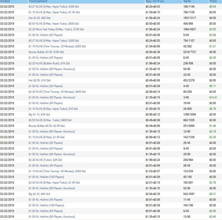Select the $5.31 prize cell
The height and width of the screenshot is (220, 222).
[x=213, y=194]
